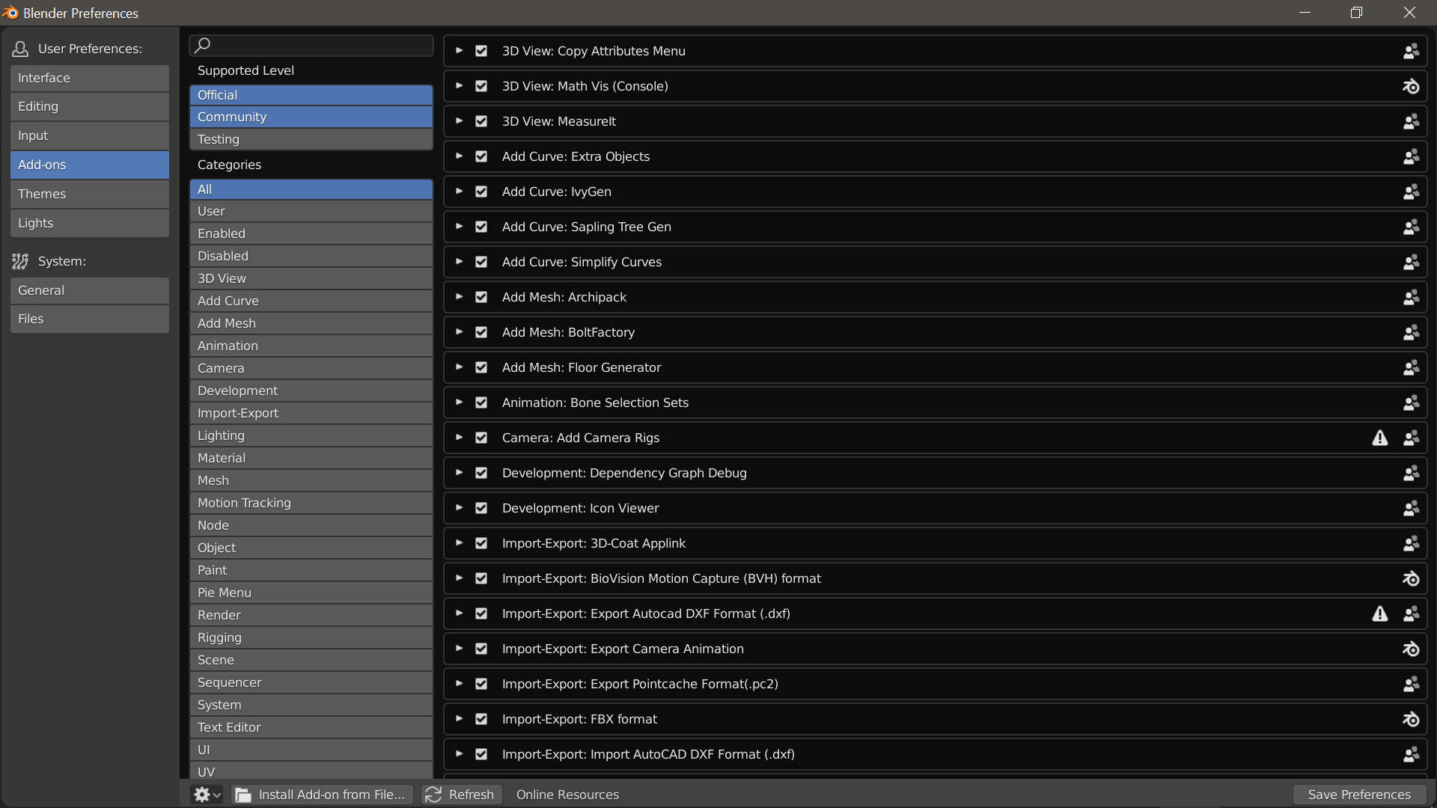Click the community icon on Add Mesh: Archipack row
Viewport: 1437px width, 808px height.
tap(1411, 297)
